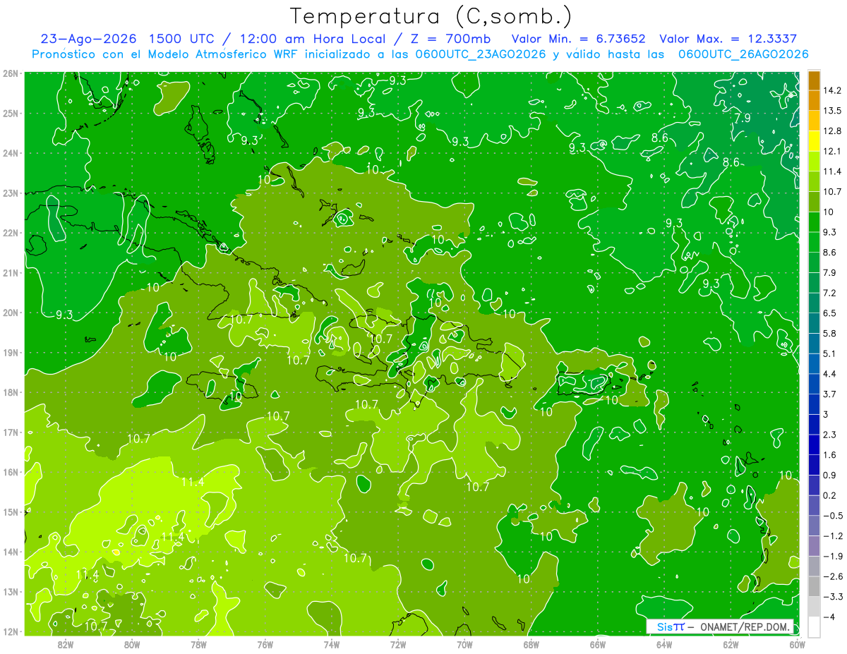Click the dark orange swatch above 14.2
The height and width of the screenshot is (654, 847).
coord(814,80)
